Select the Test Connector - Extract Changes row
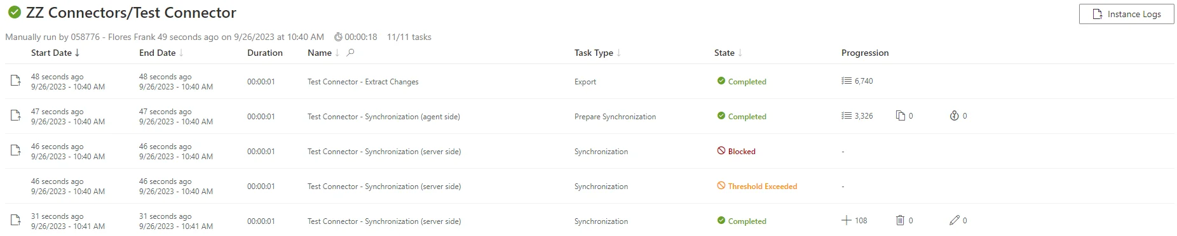This screenshot has width=1177, height=236. coord(589,81)
